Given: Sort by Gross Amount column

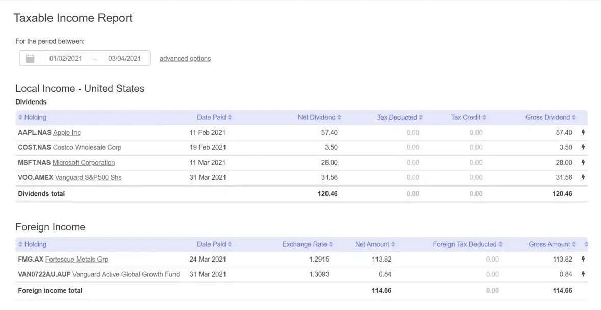Looking at the screenshot, I should coord(552,244).
